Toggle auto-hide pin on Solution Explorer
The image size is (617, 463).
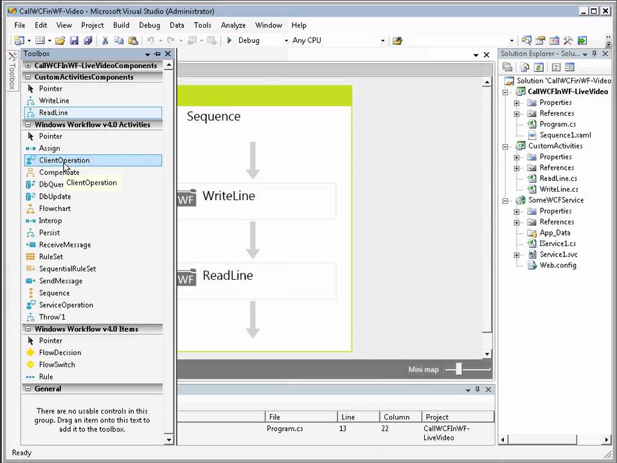point(595,53)
